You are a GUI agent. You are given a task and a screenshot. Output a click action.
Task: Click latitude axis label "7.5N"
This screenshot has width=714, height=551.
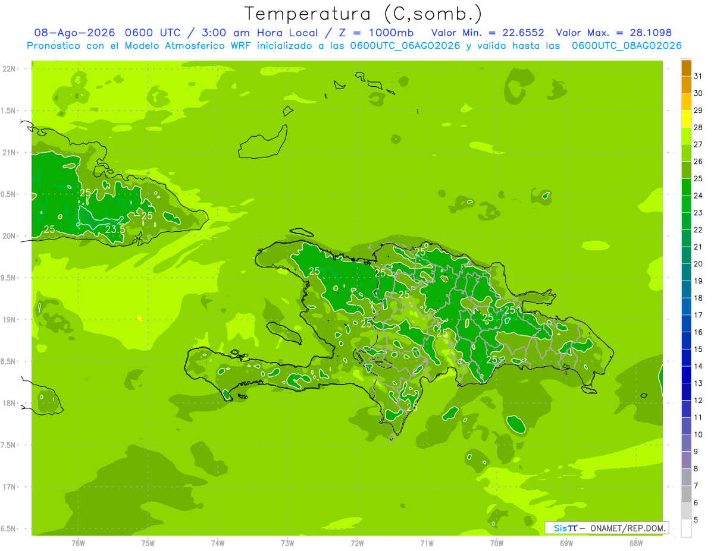[8, 445]
